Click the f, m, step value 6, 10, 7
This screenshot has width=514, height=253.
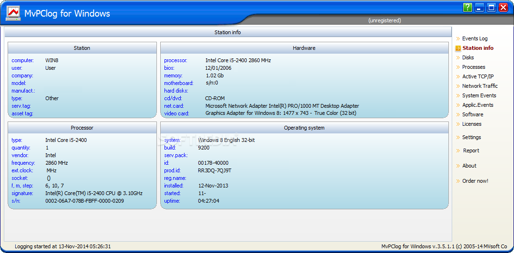[54, 186]
